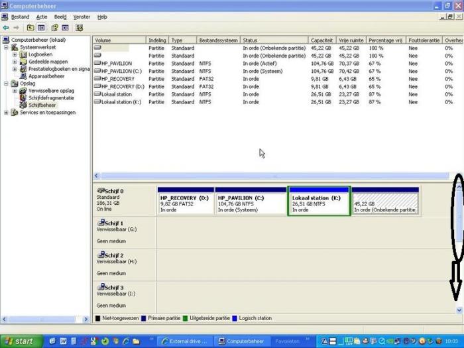Sort by the Capaciteit column header
The image size is (464, 348).
[x=322, y=40]
